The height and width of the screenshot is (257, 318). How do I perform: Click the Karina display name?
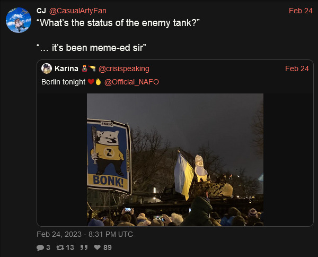(66, 68)
